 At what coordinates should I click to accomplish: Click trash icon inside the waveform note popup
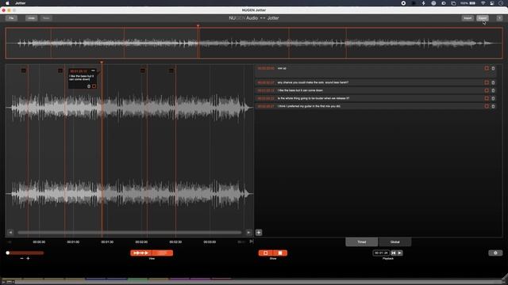pos(89,86)
